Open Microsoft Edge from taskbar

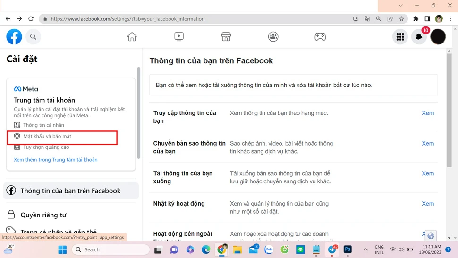coord(206,249)
